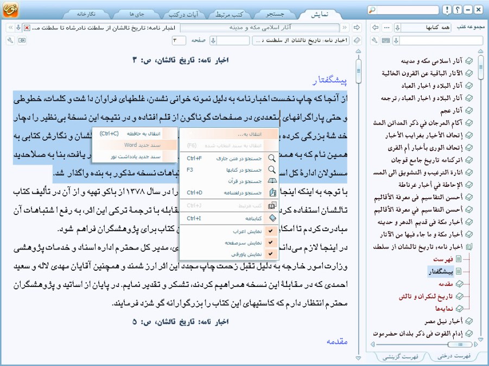Click the horizontal slider thumb under the book tree
489x366 pixels.
click(459, 344)
